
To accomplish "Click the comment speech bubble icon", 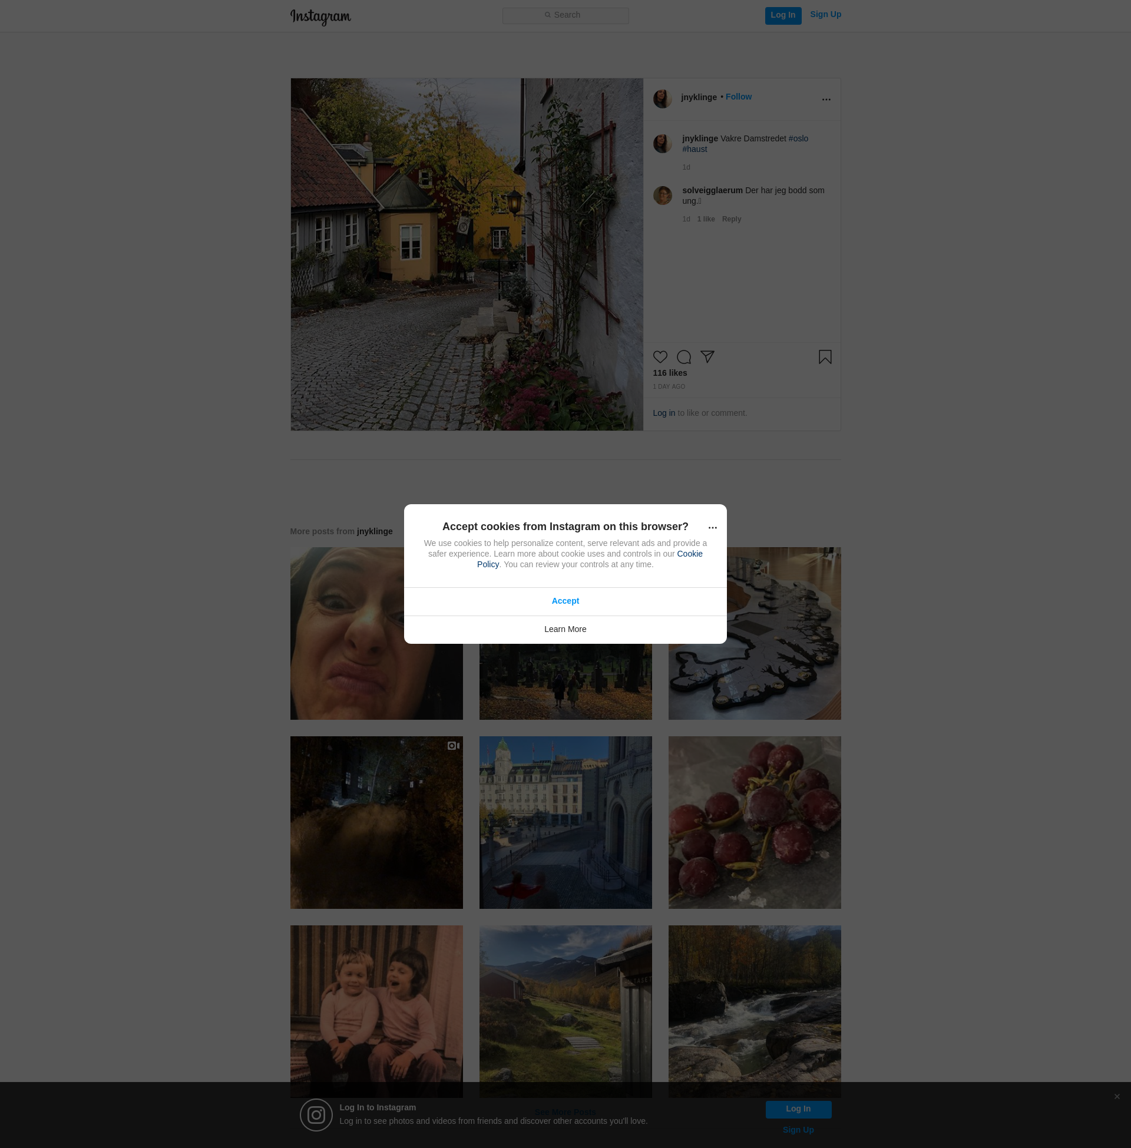I will (x=684, y=357).
